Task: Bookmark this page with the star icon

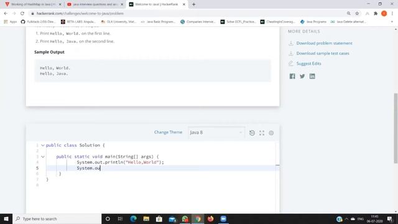Action: click(x=357, y=14)
